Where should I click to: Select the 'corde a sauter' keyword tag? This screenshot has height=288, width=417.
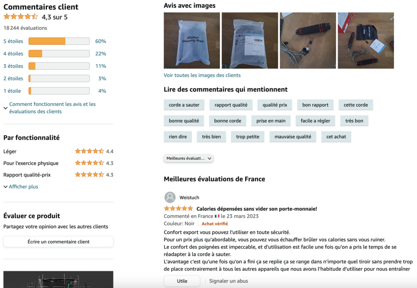[x=184, y=105]
